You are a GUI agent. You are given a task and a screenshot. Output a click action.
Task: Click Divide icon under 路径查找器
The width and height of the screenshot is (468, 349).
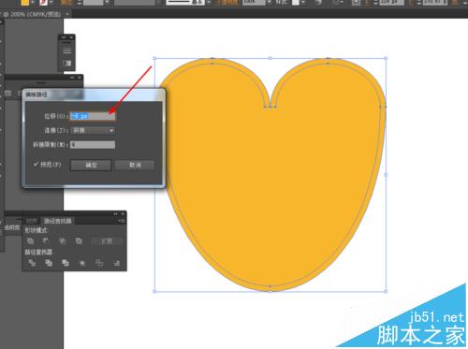click(x=32, y=263)
